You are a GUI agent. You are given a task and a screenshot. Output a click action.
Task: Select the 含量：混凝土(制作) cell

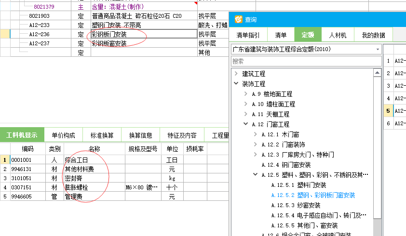pos(144,6)
